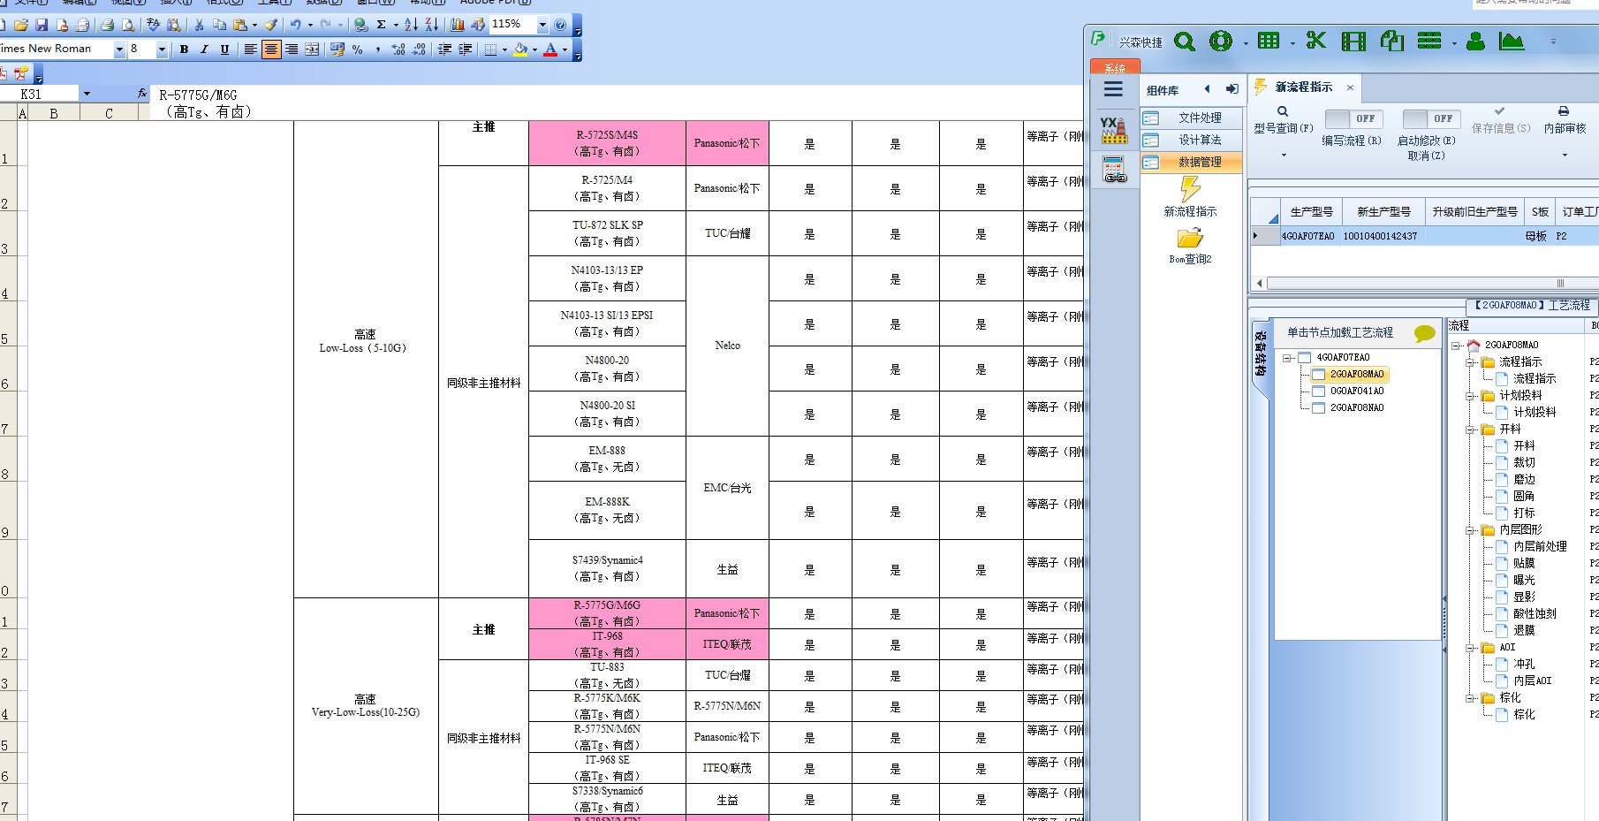
Task: Open the Bom查询2 folder shortcut
Action: click(x=1190, y=246)
